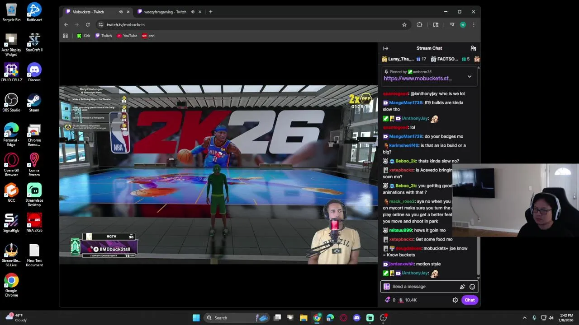Toggle system volume icon in tray
Screen dimensions: 579x325
click(551, 318)
